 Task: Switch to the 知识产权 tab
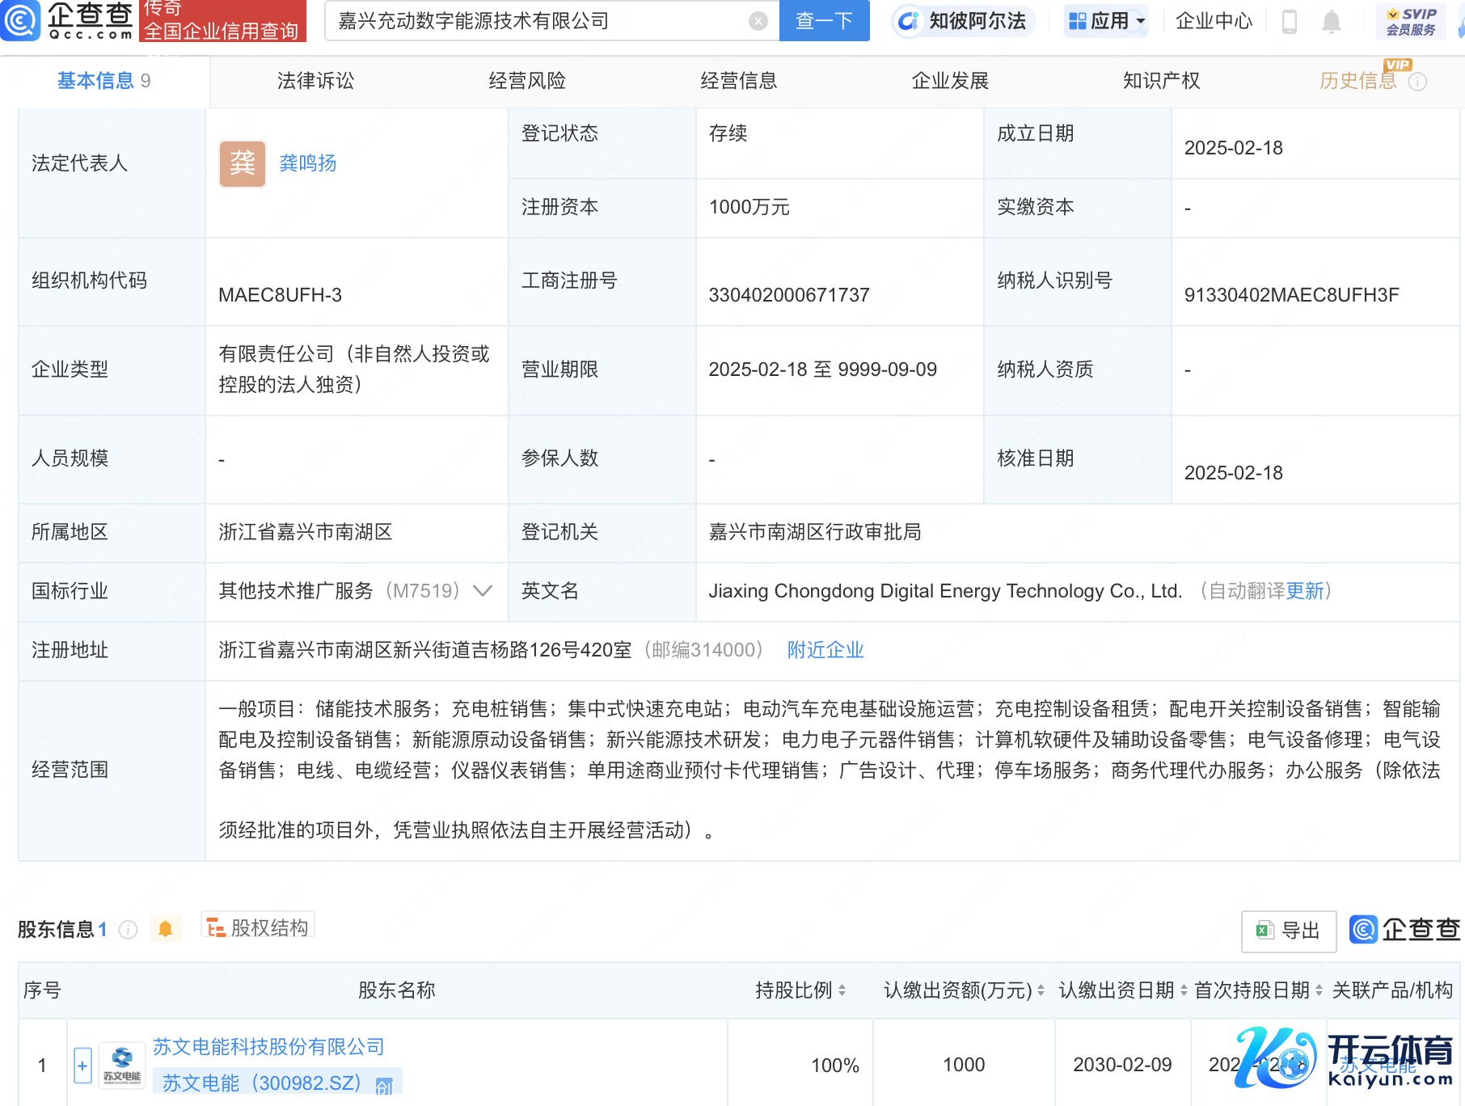[1161, 81]
